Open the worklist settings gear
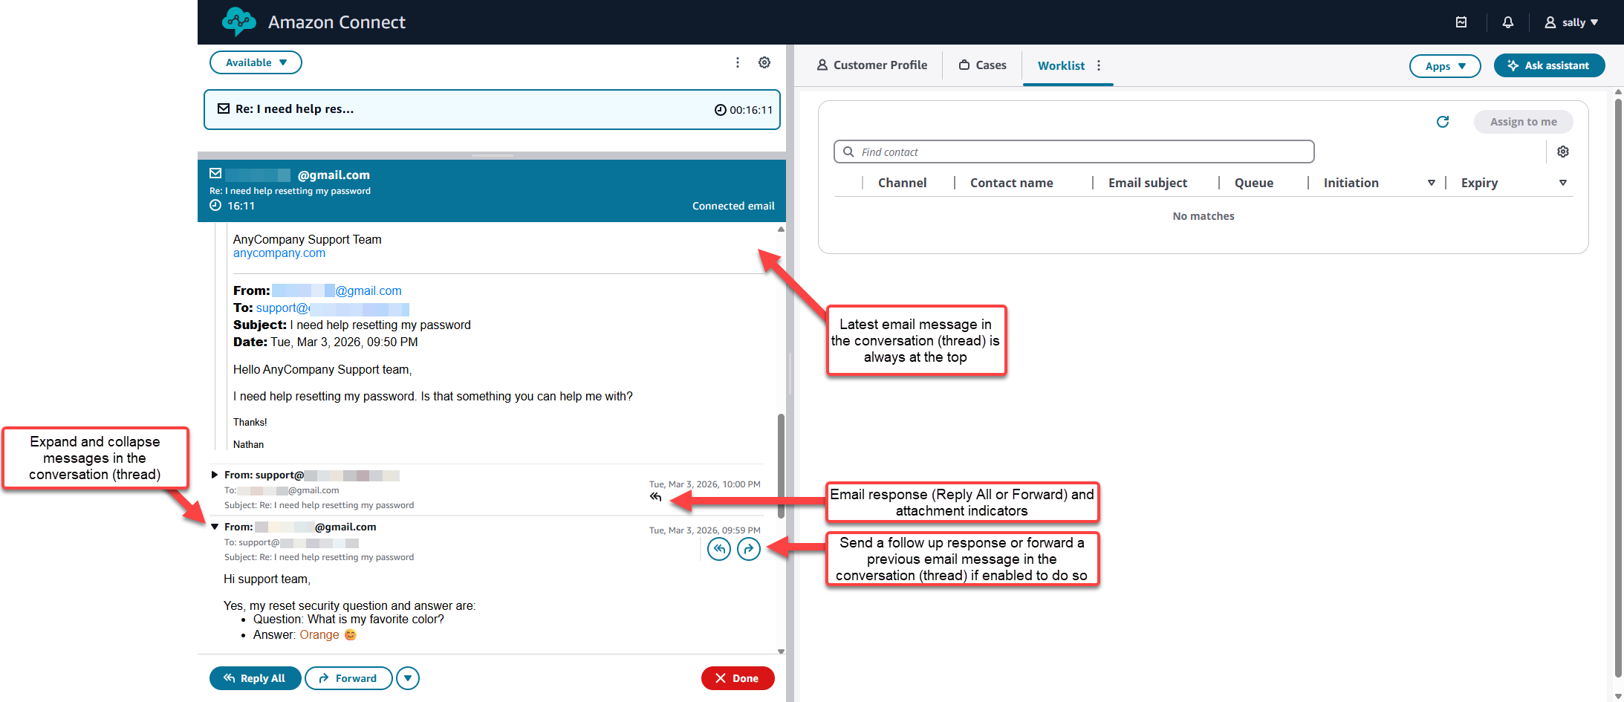 [1563, 151]
